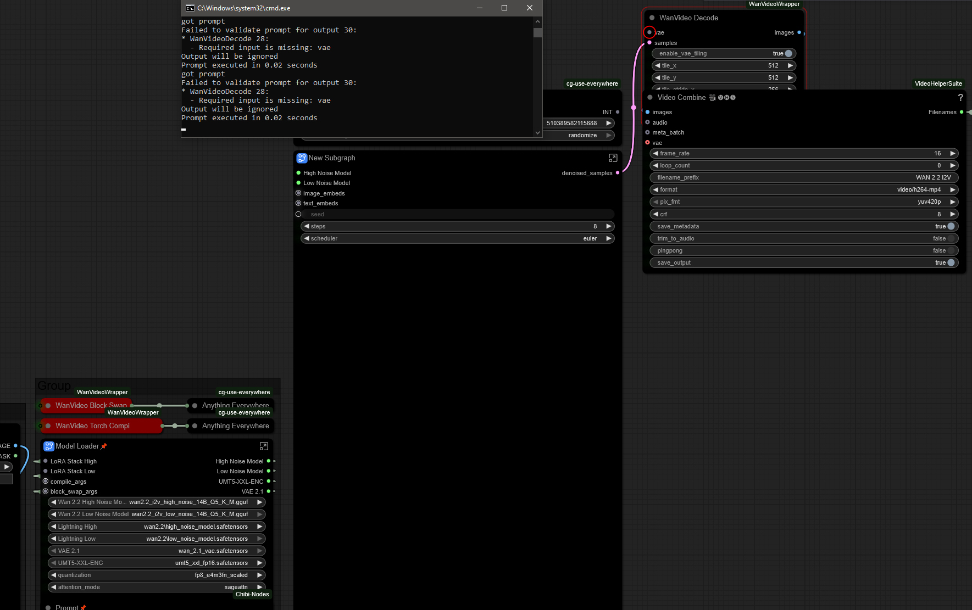Increase the crf value with right arrow
This screenshot has width=972, height=610.
tap(953, 214)
